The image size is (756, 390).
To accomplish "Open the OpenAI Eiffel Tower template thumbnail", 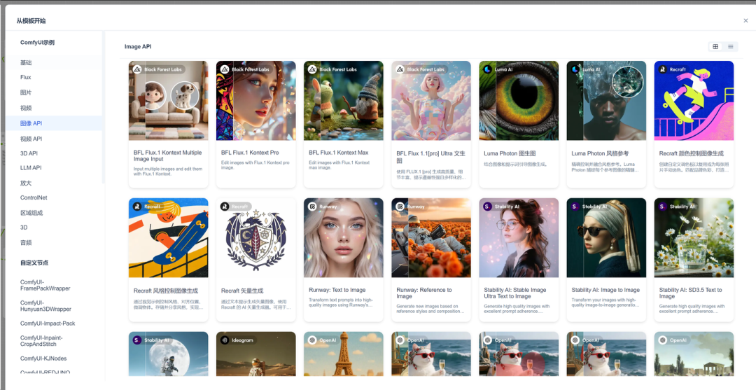I will [343, 354].
